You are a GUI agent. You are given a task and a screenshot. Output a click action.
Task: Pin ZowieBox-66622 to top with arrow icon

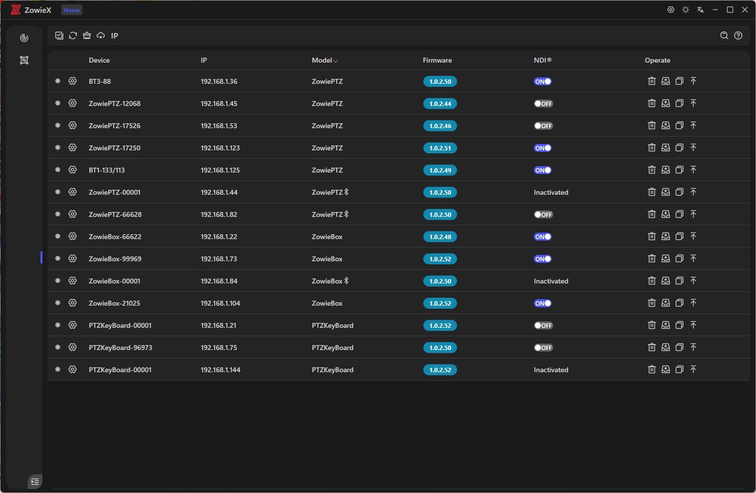click(693, 236)
